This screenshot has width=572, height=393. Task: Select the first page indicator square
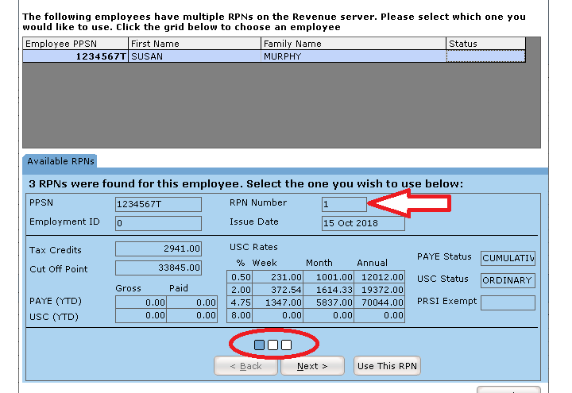coord(260,345)
